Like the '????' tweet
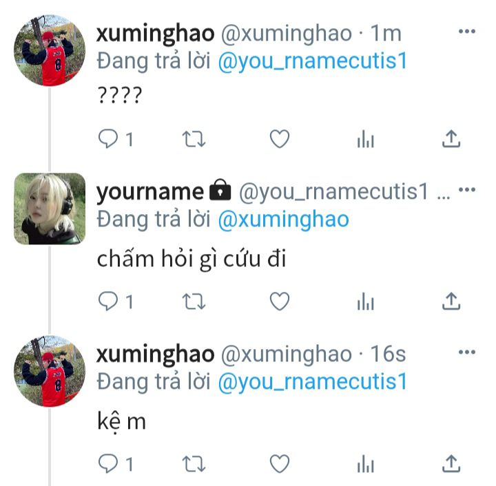This screenshot has height=486, width=496. pyautogui.click(x=280, y=139)
